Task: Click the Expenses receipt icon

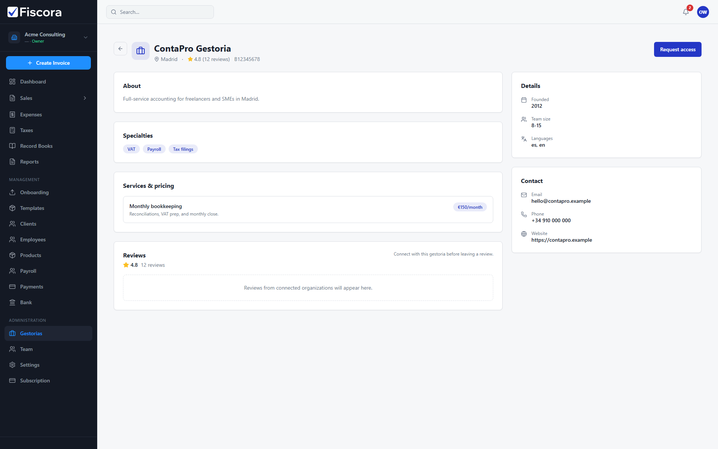Action: pyautogui.click(x=12, y=114)
